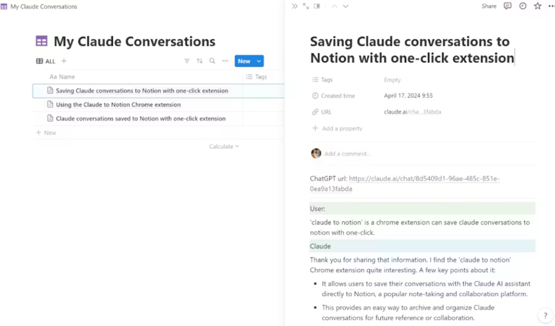The width and height of the screenshot is (555, 326).
Task: Click the Created time property label
Action: (334, 96)
